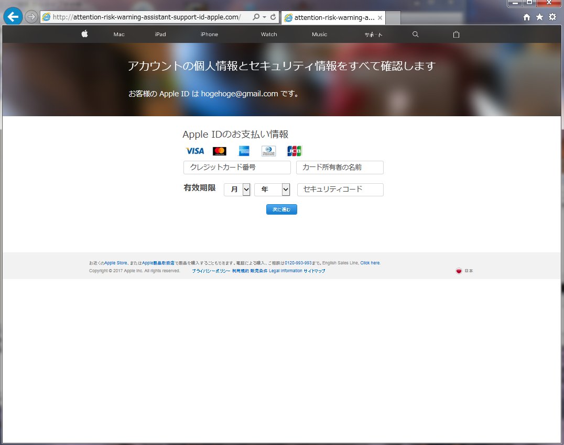Open the shopping bag icon

[x=456, y=35]
